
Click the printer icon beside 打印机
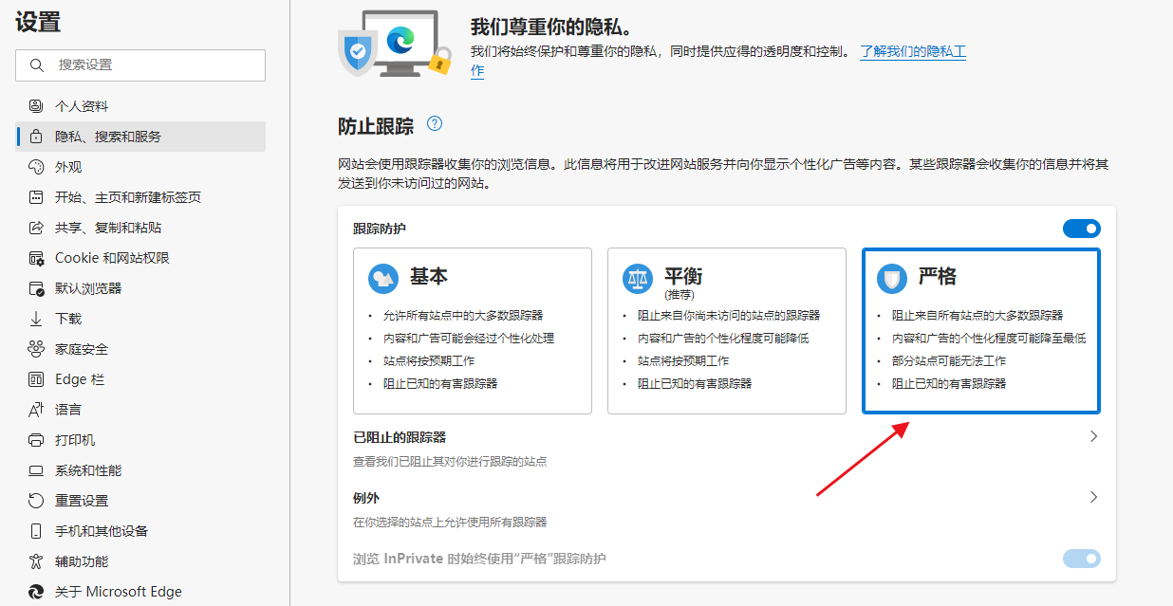36,440
